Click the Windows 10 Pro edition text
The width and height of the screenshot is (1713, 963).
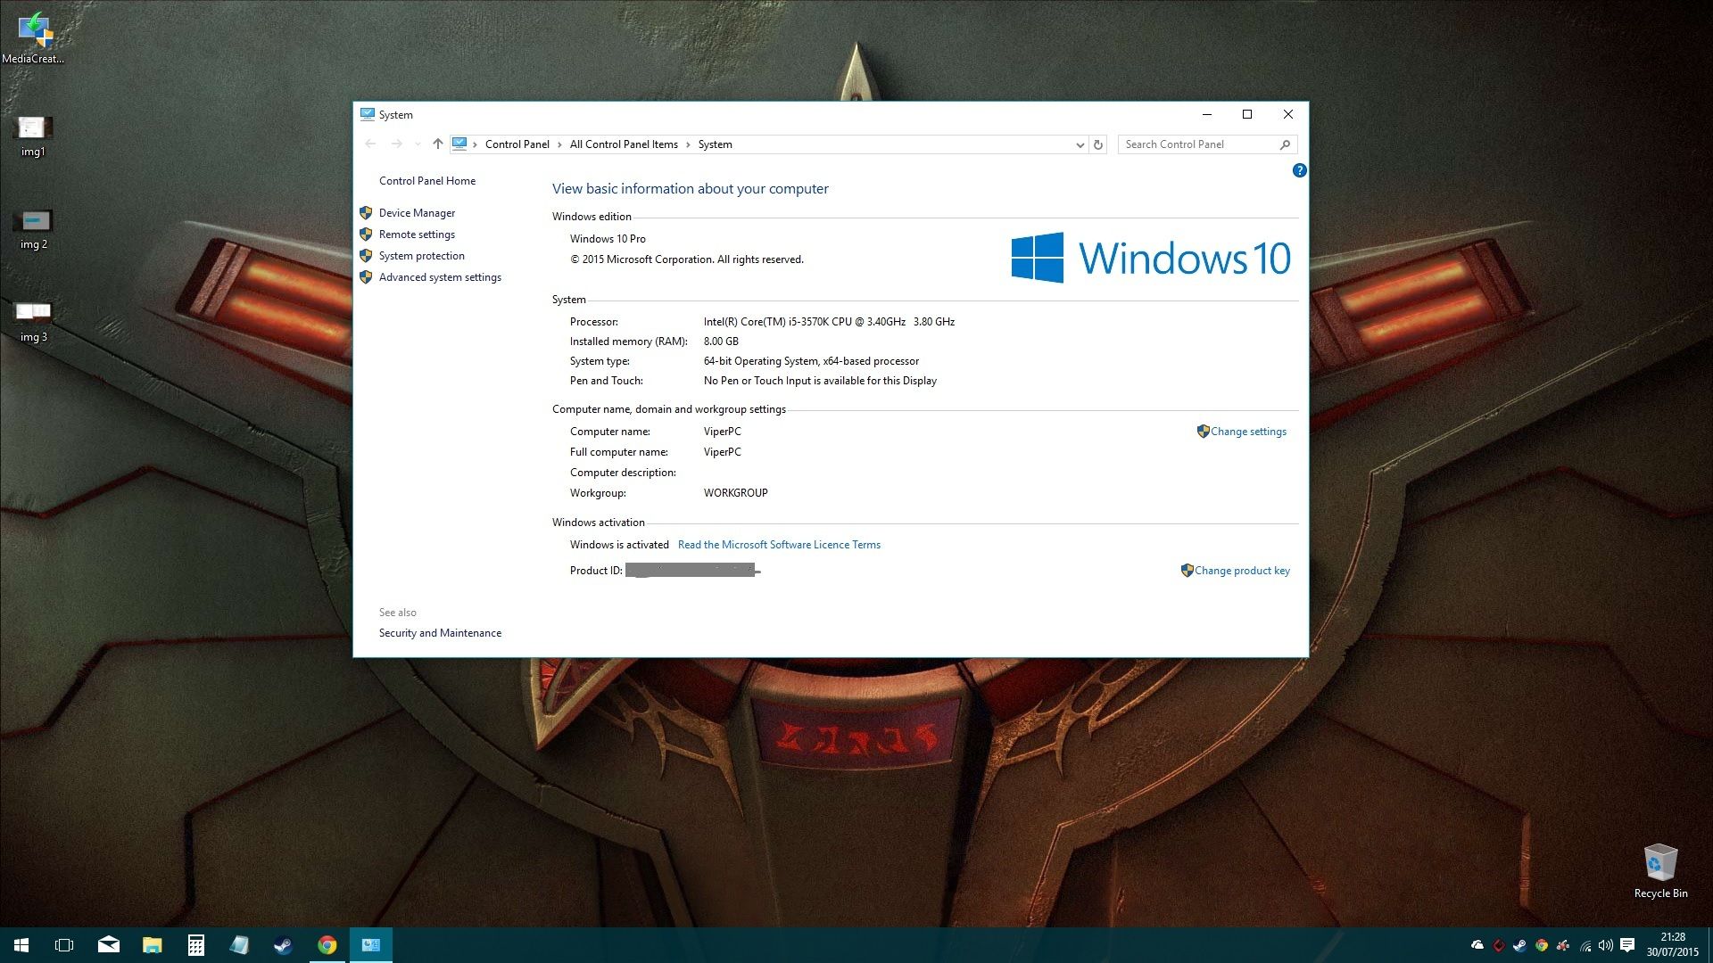click(x=608, y=239)
